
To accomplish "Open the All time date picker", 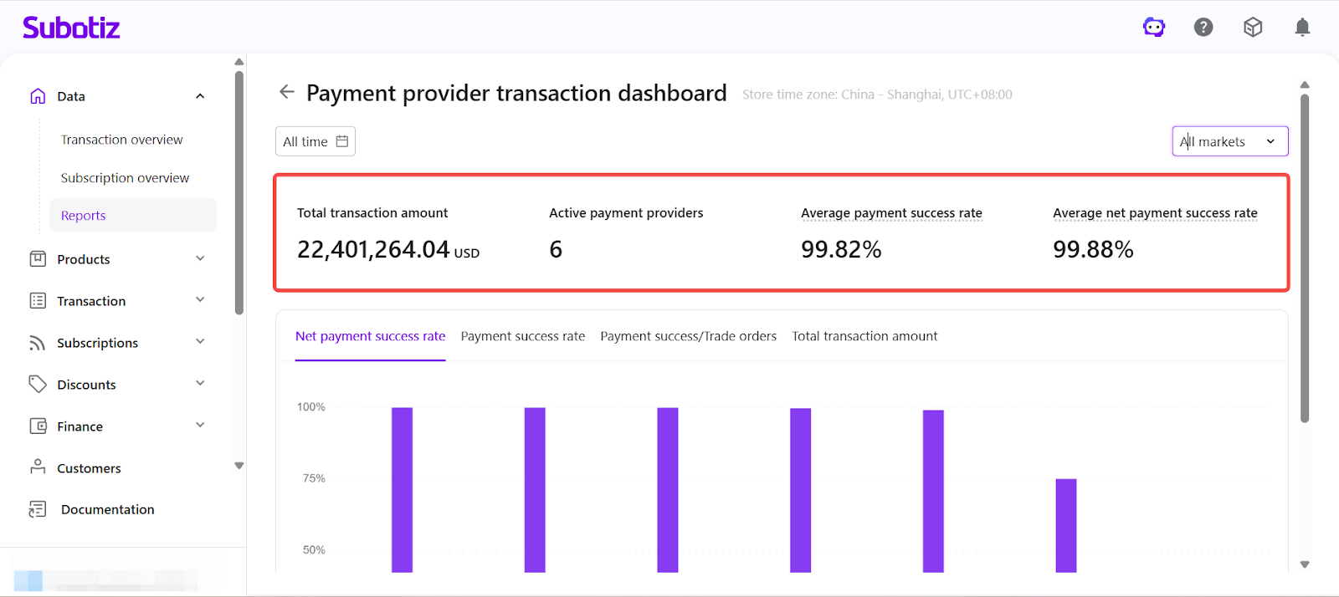I will [316, 141].
